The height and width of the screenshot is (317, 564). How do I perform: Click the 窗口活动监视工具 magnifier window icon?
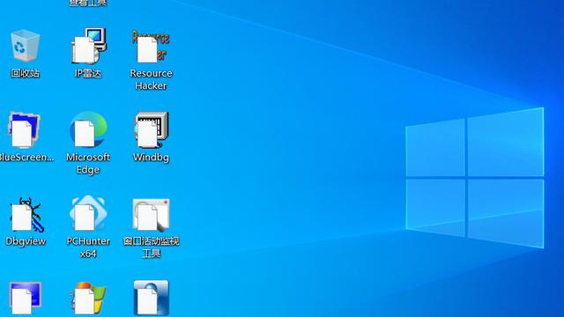(x=151, y=215)
